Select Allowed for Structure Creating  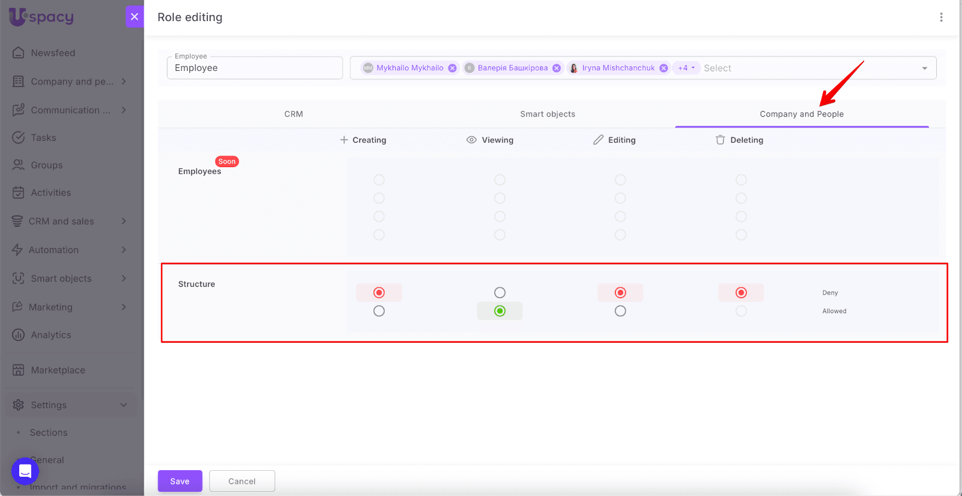(379, 311)
